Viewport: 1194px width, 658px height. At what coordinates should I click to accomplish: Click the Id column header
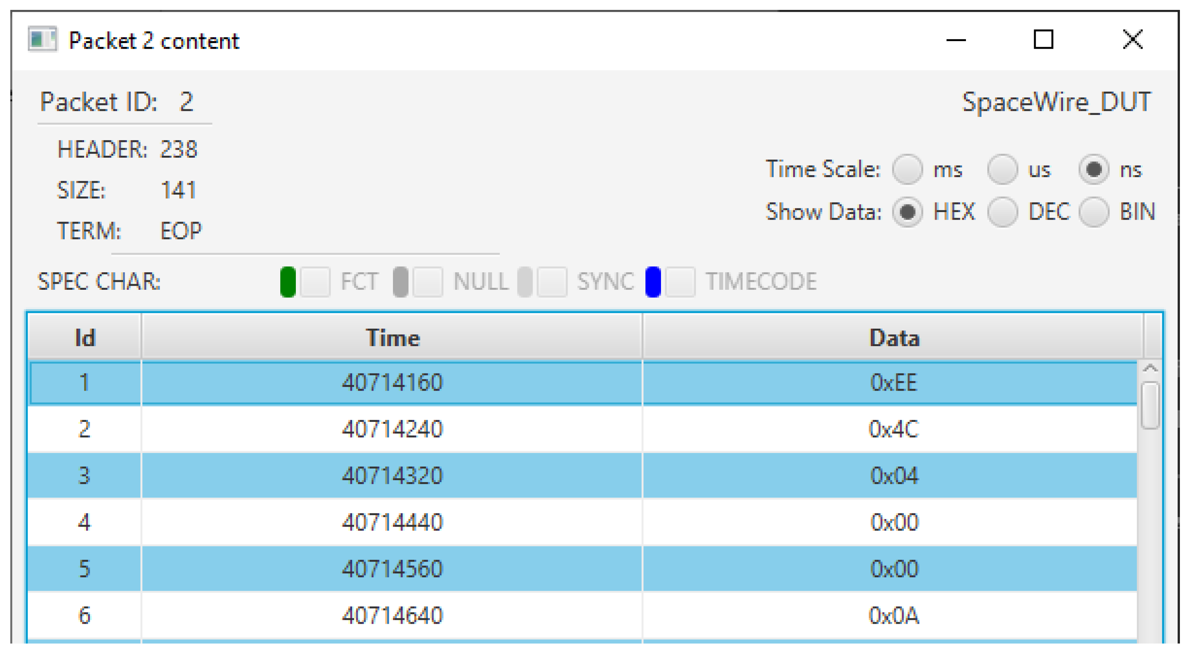coord(85,338)
